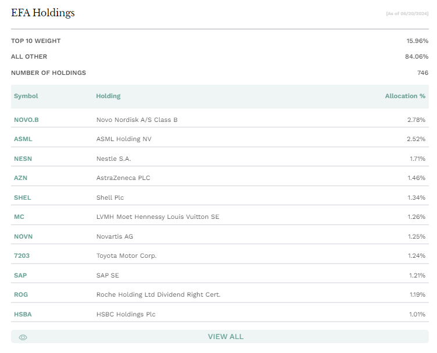
Task: Click the 1.01% allocation value
Action: 417,314
